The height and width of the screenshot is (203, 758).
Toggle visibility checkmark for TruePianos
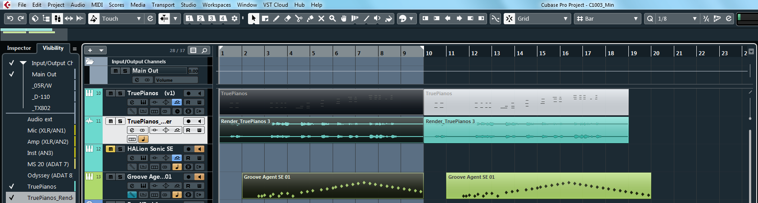coord(12,186)
